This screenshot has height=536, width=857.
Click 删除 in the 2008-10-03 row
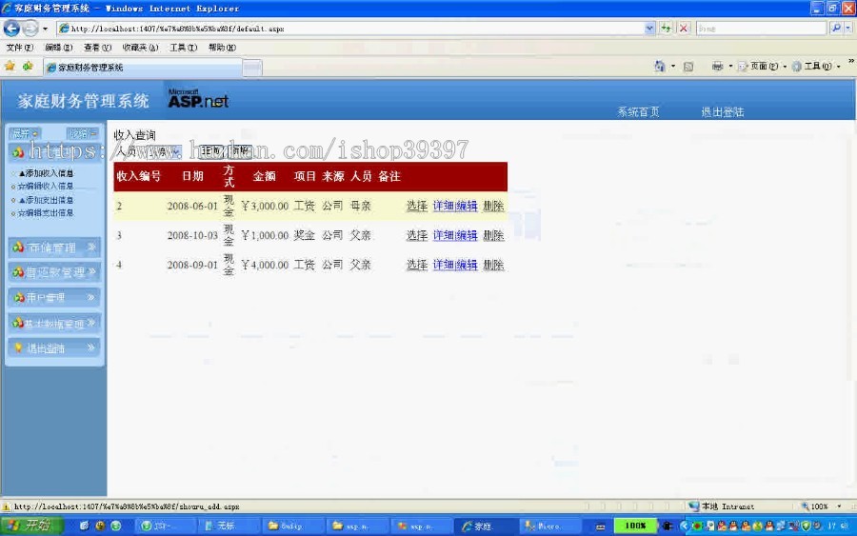click(x=493, y=235)
